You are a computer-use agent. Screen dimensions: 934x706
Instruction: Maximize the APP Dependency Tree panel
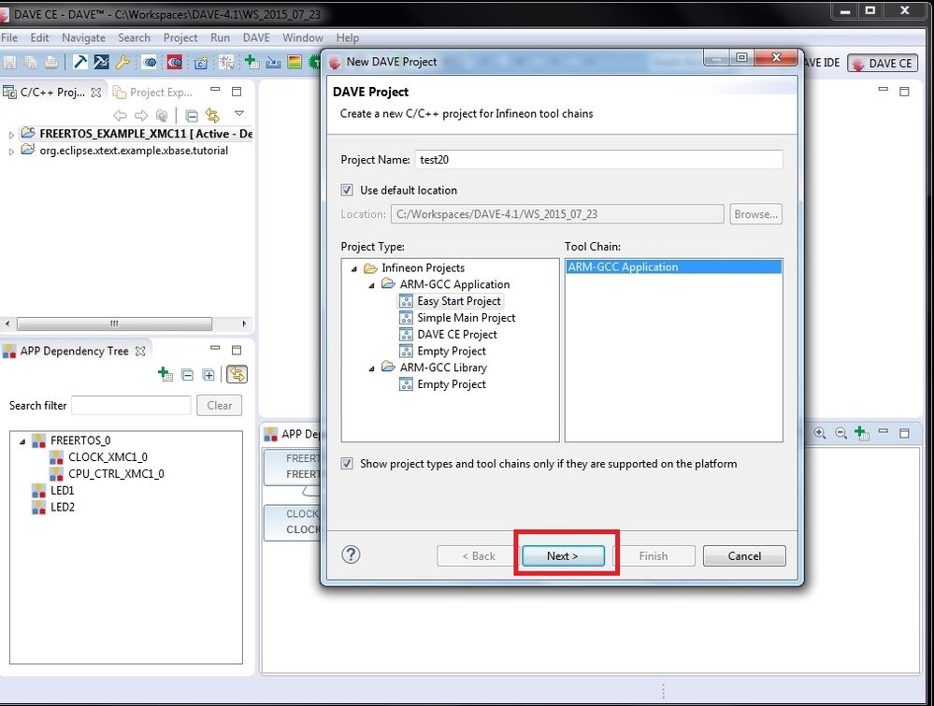tap(237, 350)
